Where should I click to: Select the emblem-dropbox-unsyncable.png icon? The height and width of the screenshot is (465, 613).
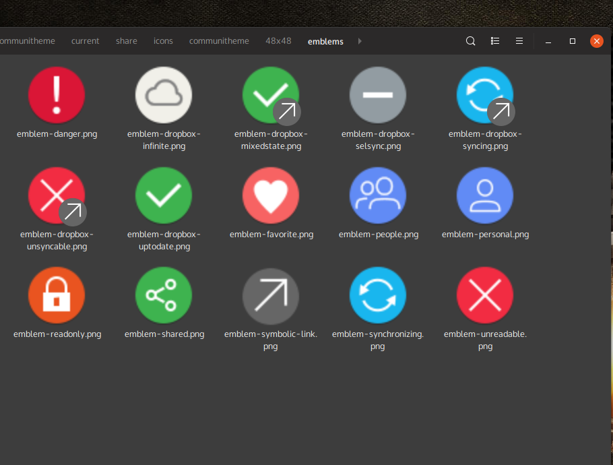click(57, 195)
